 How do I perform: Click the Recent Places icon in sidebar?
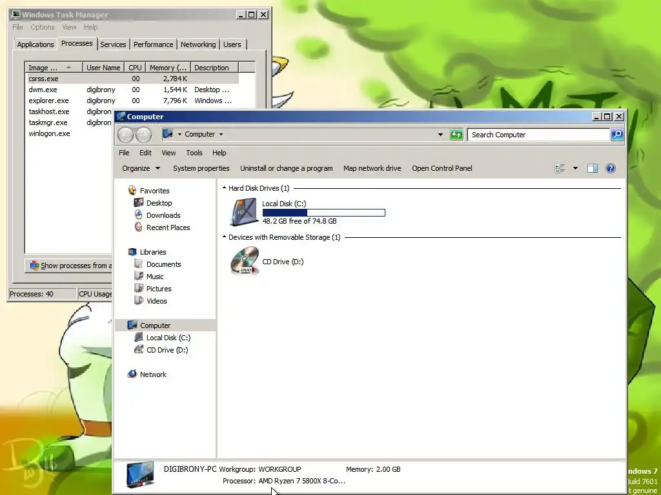[138, 227]
